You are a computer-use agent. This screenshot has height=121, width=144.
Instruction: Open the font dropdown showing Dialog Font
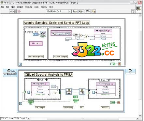[x=59, y=11]
